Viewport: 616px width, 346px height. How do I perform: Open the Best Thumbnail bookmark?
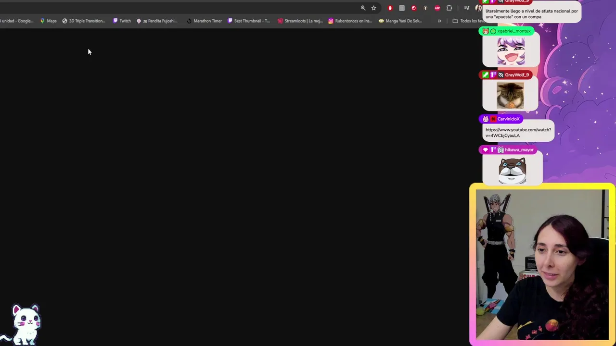tap(249, 21)
